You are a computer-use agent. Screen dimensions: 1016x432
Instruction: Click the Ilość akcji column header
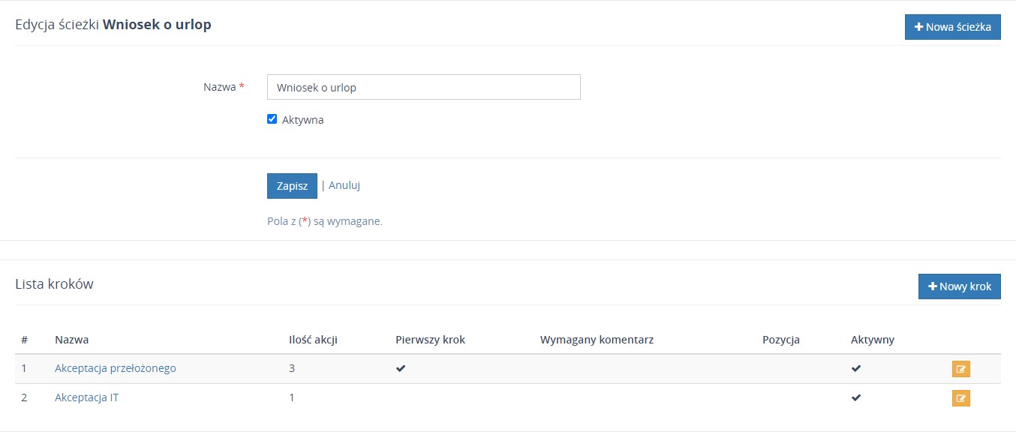click(313, 340)
